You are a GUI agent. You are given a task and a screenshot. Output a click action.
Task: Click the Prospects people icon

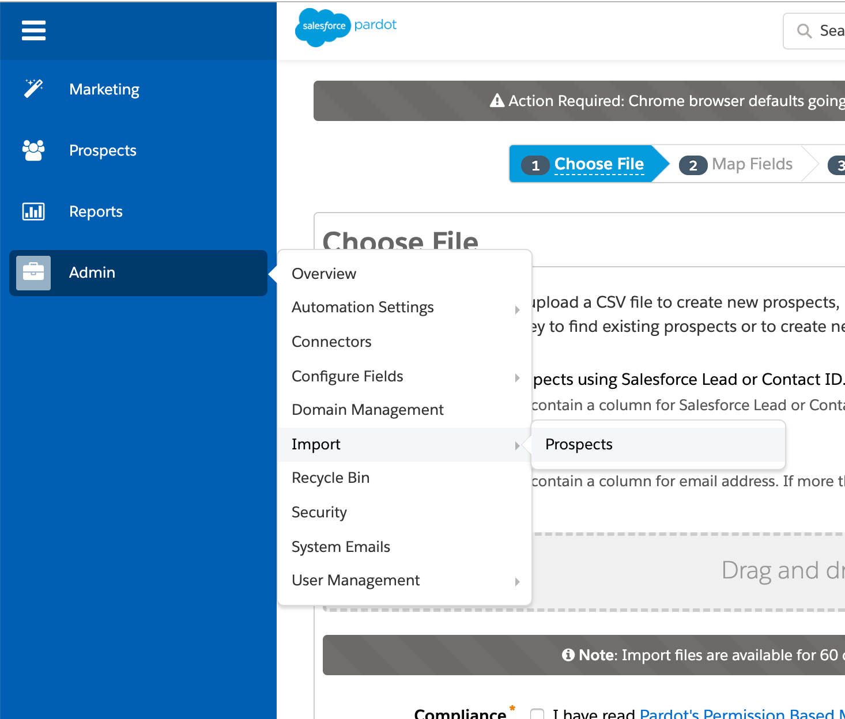pos(33,150)
